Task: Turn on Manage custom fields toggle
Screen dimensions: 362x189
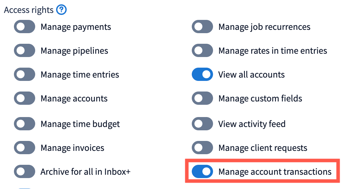Action: pos(202,98)
